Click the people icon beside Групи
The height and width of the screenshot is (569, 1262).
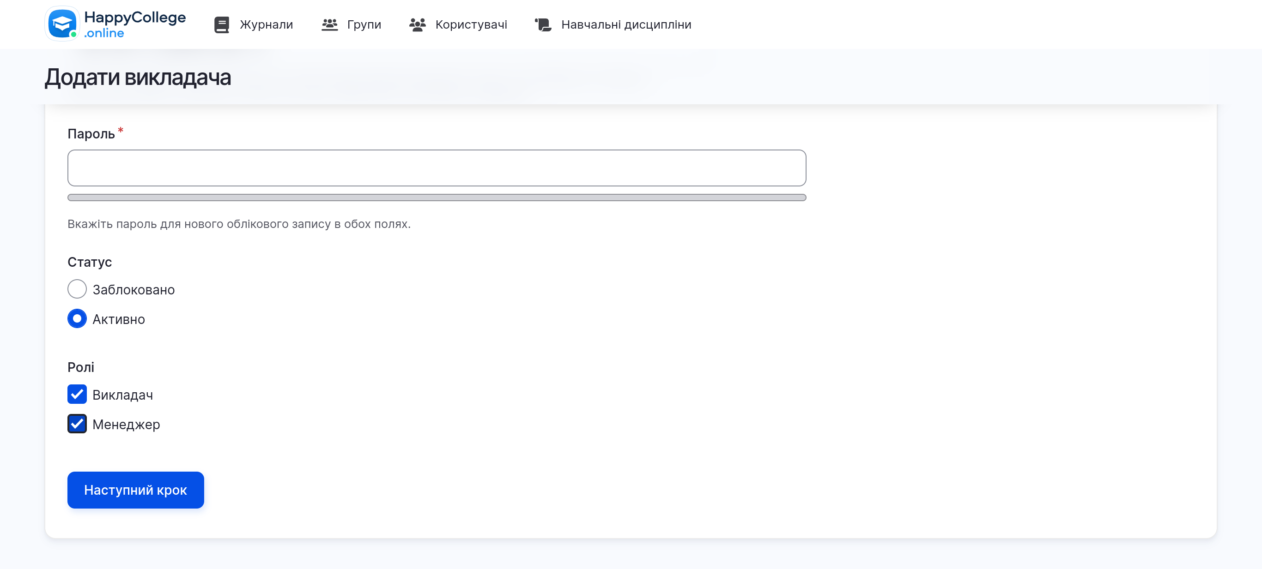point(330,24)
